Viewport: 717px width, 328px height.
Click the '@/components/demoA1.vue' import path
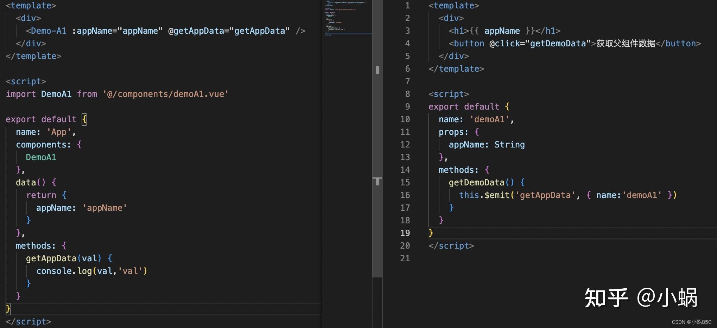[x=165, y=94]
